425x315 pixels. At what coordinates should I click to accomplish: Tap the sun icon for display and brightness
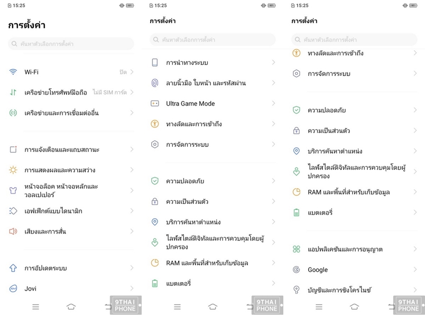13,170
